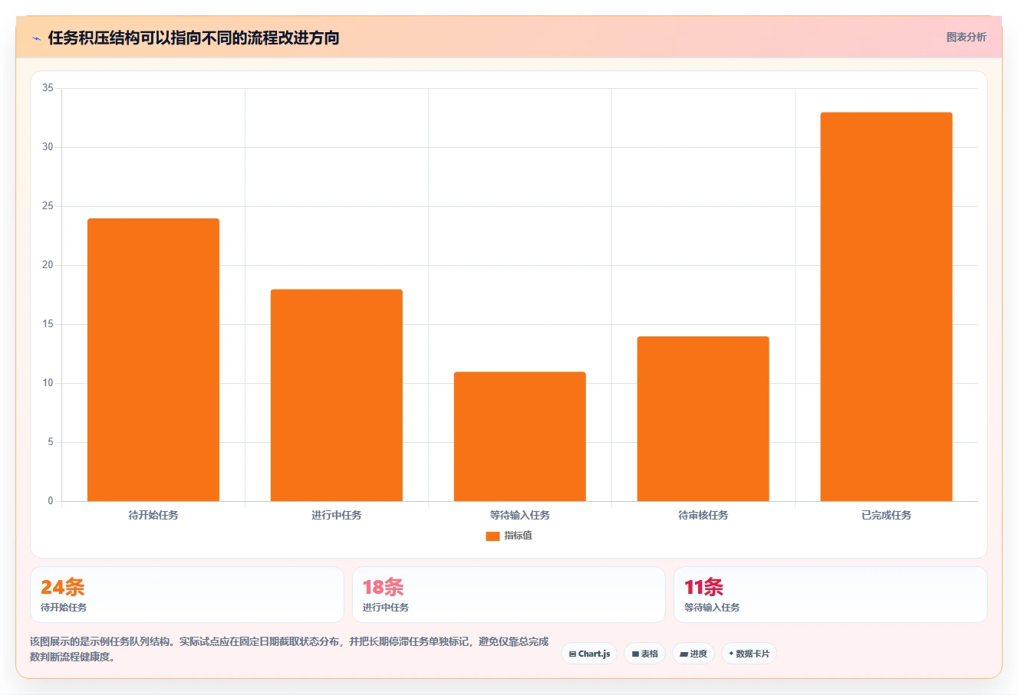Click the 等待输入任务 x-axis label
Viewport: 1018px width, 695px height.
pyautogui.click(x=520, y=516)
